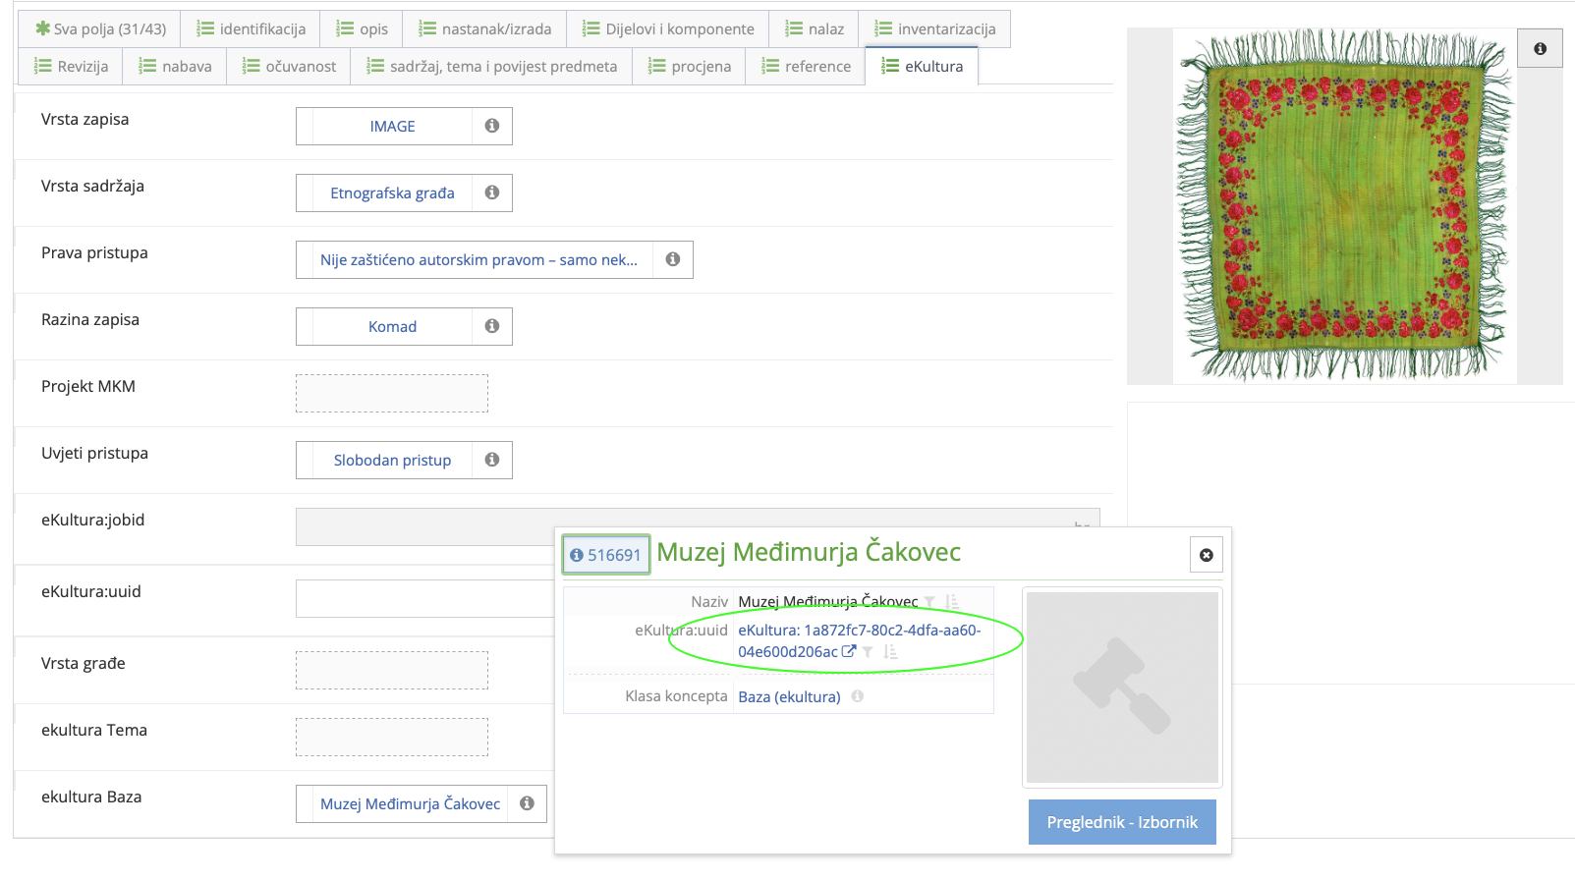Open the nabava tab

click(175, 66)
